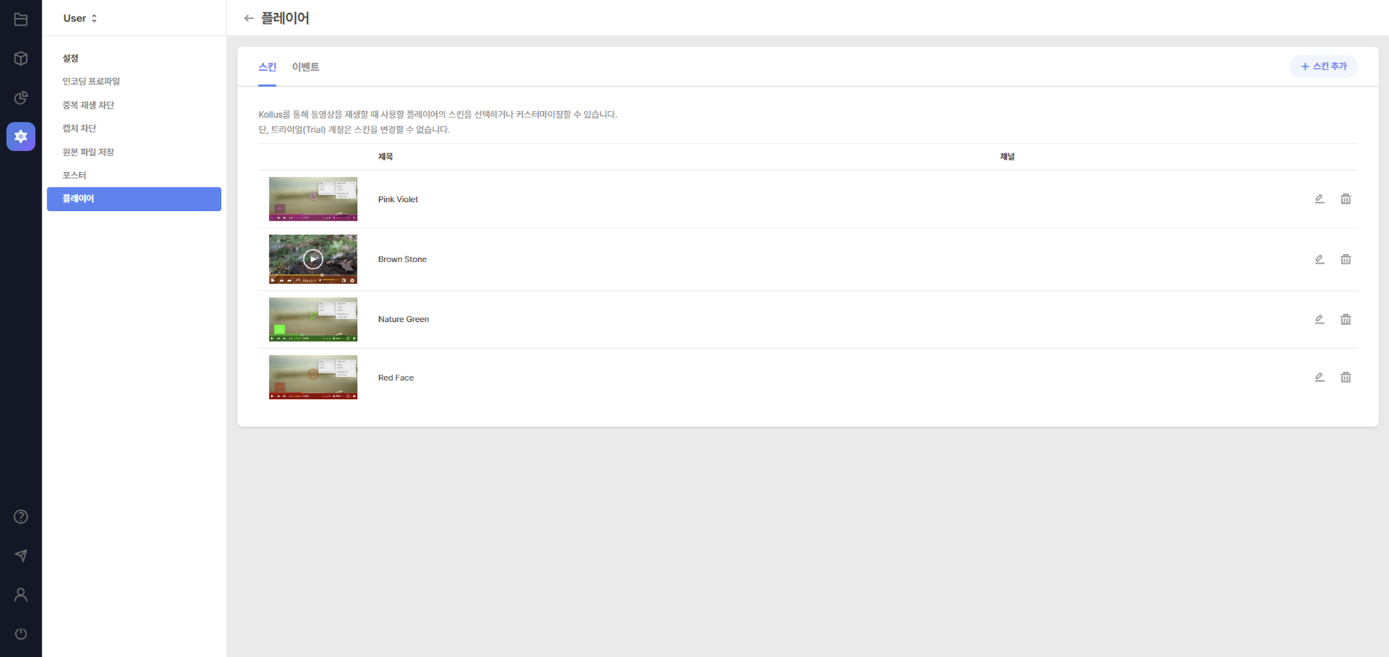Open the user profile icon in sidebar

tap(21, 595)
